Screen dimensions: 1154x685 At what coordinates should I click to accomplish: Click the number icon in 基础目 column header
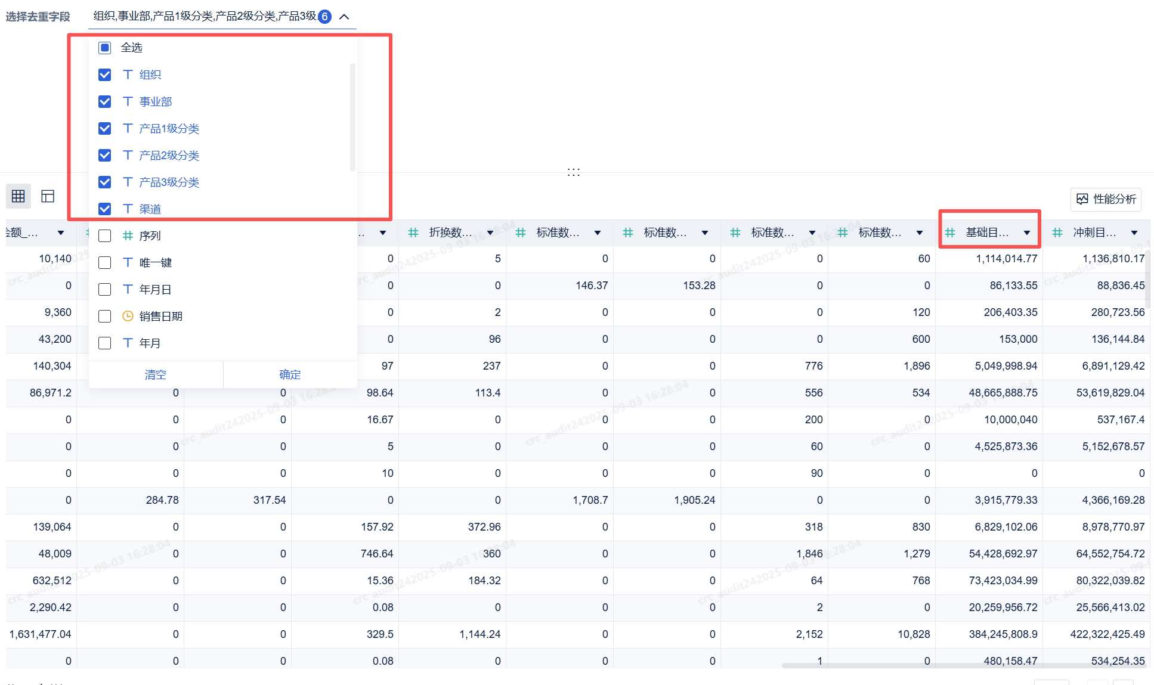click(950, 233)
